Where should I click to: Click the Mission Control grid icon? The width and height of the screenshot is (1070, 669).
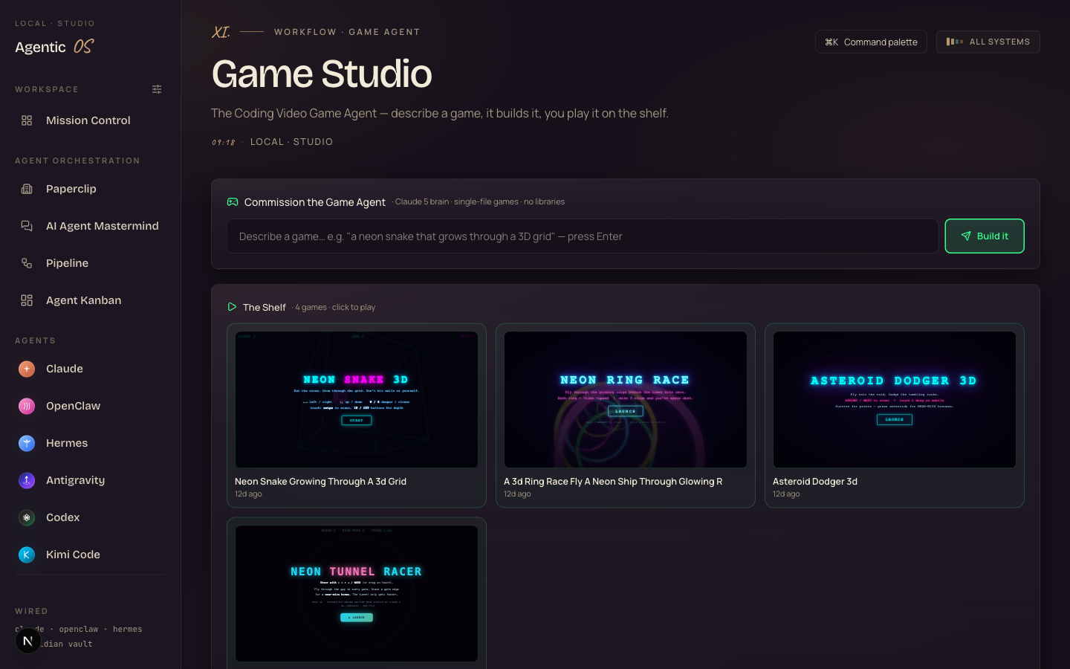pos(27,120)
